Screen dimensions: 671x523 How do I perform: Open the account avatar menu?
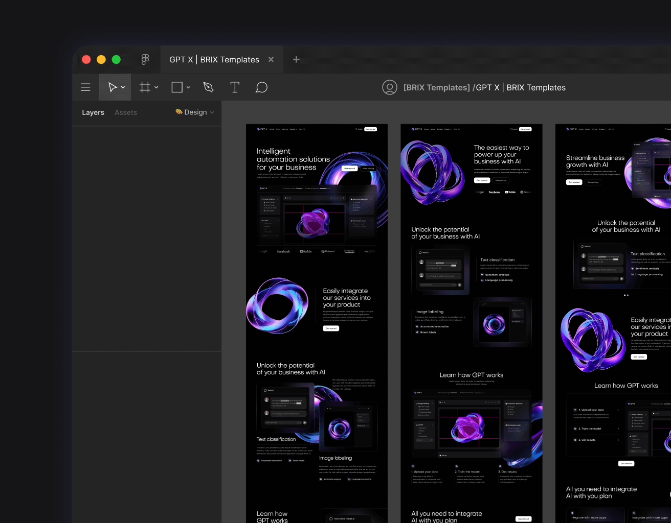pos(390,87)
